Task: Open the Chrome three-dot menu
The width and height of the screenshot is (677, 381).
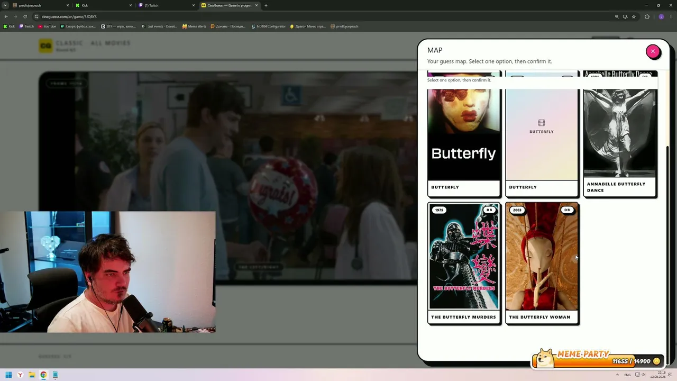Action: click(x=671, y=16)
